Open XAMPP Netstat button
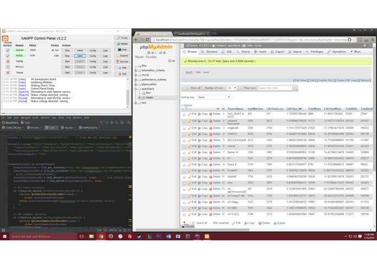 [122, 44]
